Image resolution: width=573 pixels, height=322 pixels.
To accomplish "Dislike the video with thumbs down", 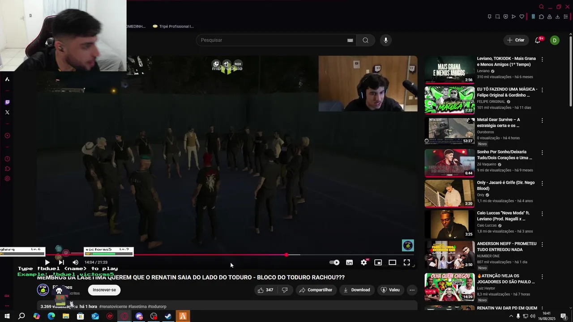I will 285,290.
